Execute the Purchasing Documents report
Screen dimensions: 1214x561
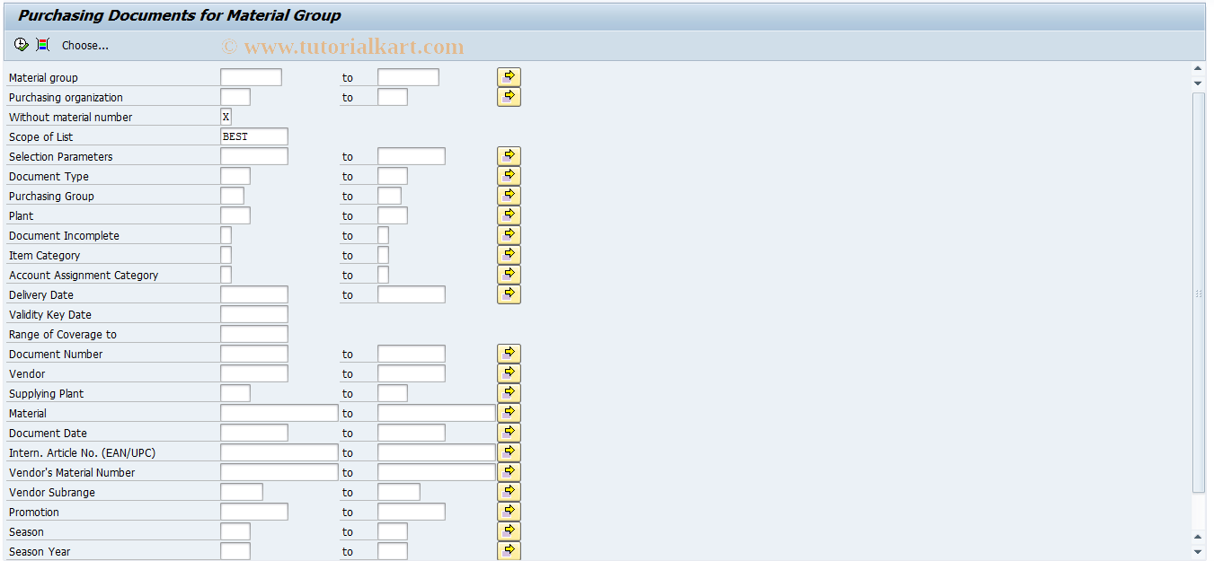coord(19,44)
